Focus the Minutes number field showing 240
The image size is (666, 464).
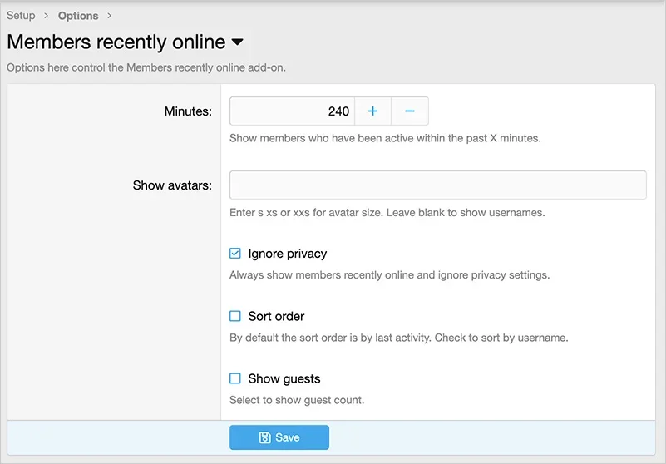tap(292, 111)
